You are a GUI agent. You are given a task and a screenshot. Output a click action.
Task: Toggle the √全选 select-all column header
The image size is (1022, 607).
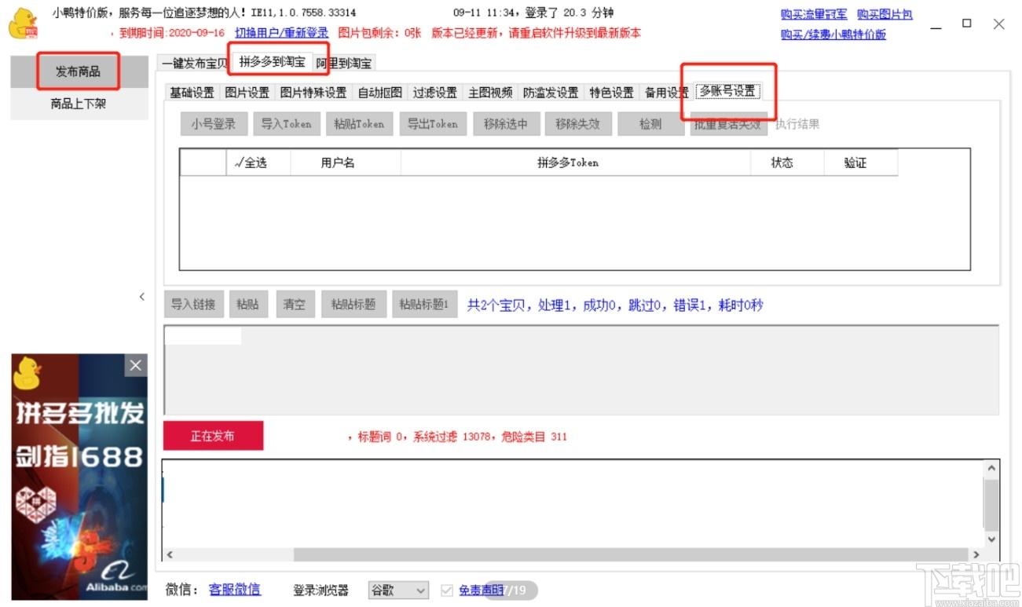[258, 163]
